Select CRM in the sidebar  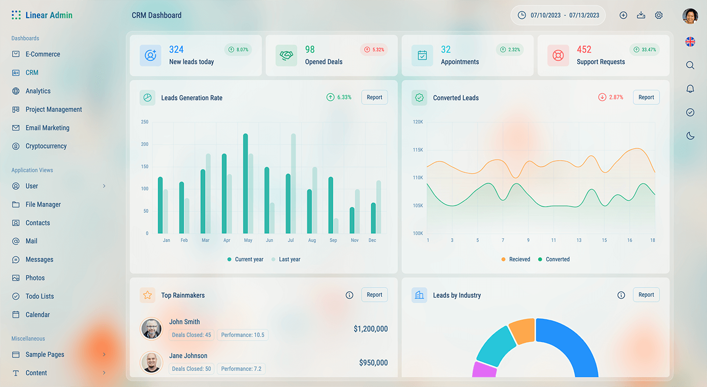pyautogui.click(x=32, y=73)
